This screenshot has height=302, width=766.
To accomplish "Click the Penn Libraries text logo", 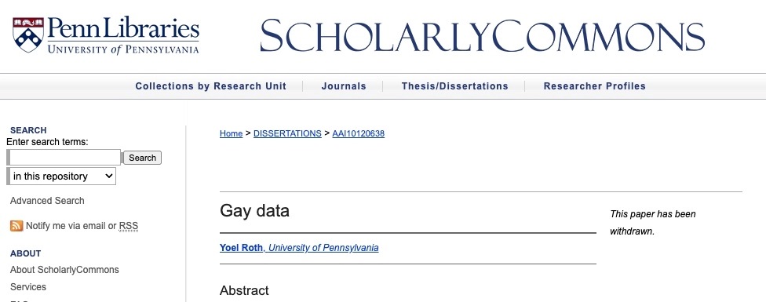I will 123,35.
